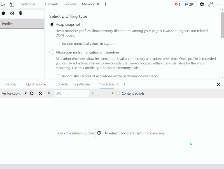This screenshot has width=224, height=169.
Task: Select the inspect element tool
Action: click(x=3, y=4)
